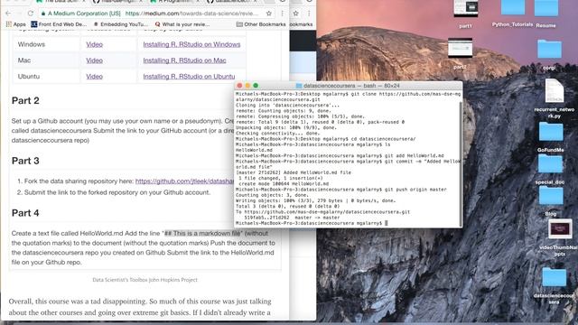Screen dimensions: 578x325
Task: Expand the Other Bookmarks folder
Action: (x=261, y=24)
